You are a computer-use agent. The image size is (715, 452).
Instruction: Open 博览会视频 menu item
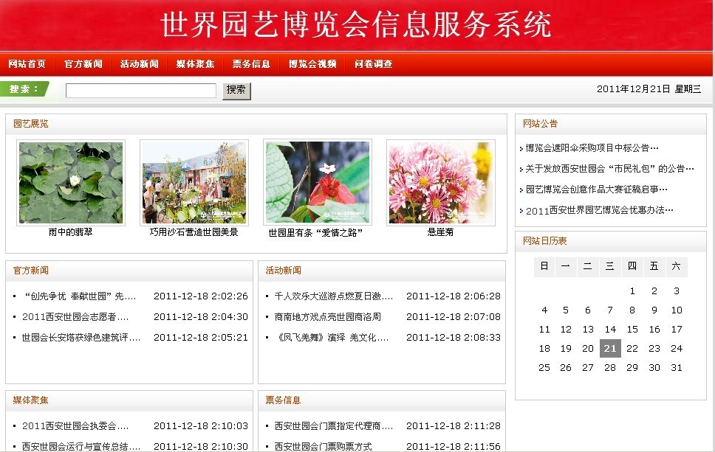point(312,64)
